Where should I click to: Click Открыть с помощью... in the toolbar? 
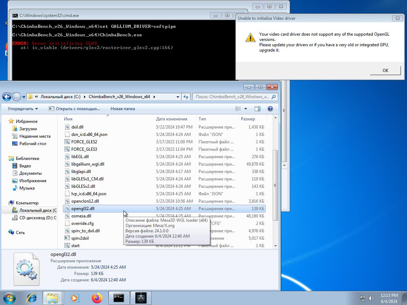75,109
